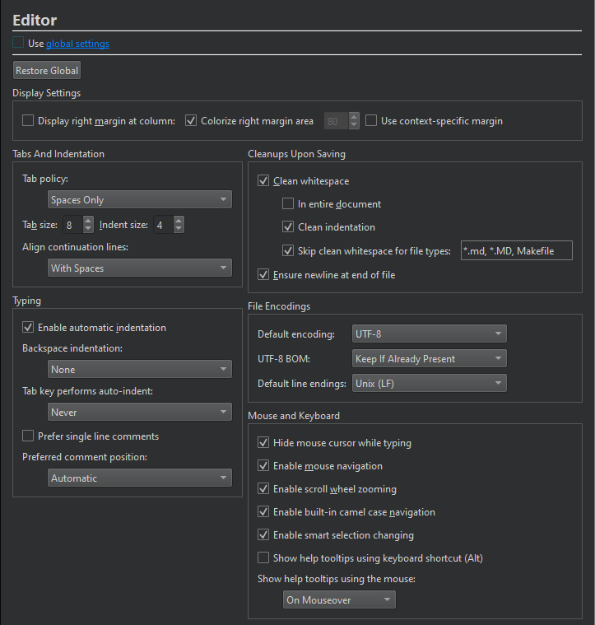This screenshot has width=595, height=625.
Task: Open Tab key performs auto-indent dropdown
Action: 139,412
